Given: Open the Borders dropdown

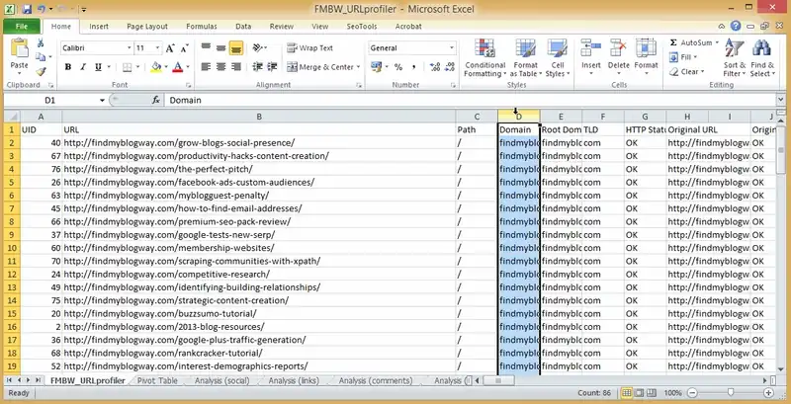Looking at the screenshot, I should tap(137, 67).
